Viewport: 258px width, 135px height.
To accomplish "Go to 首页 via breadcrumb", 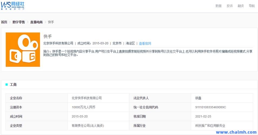I will pos(4,22).
